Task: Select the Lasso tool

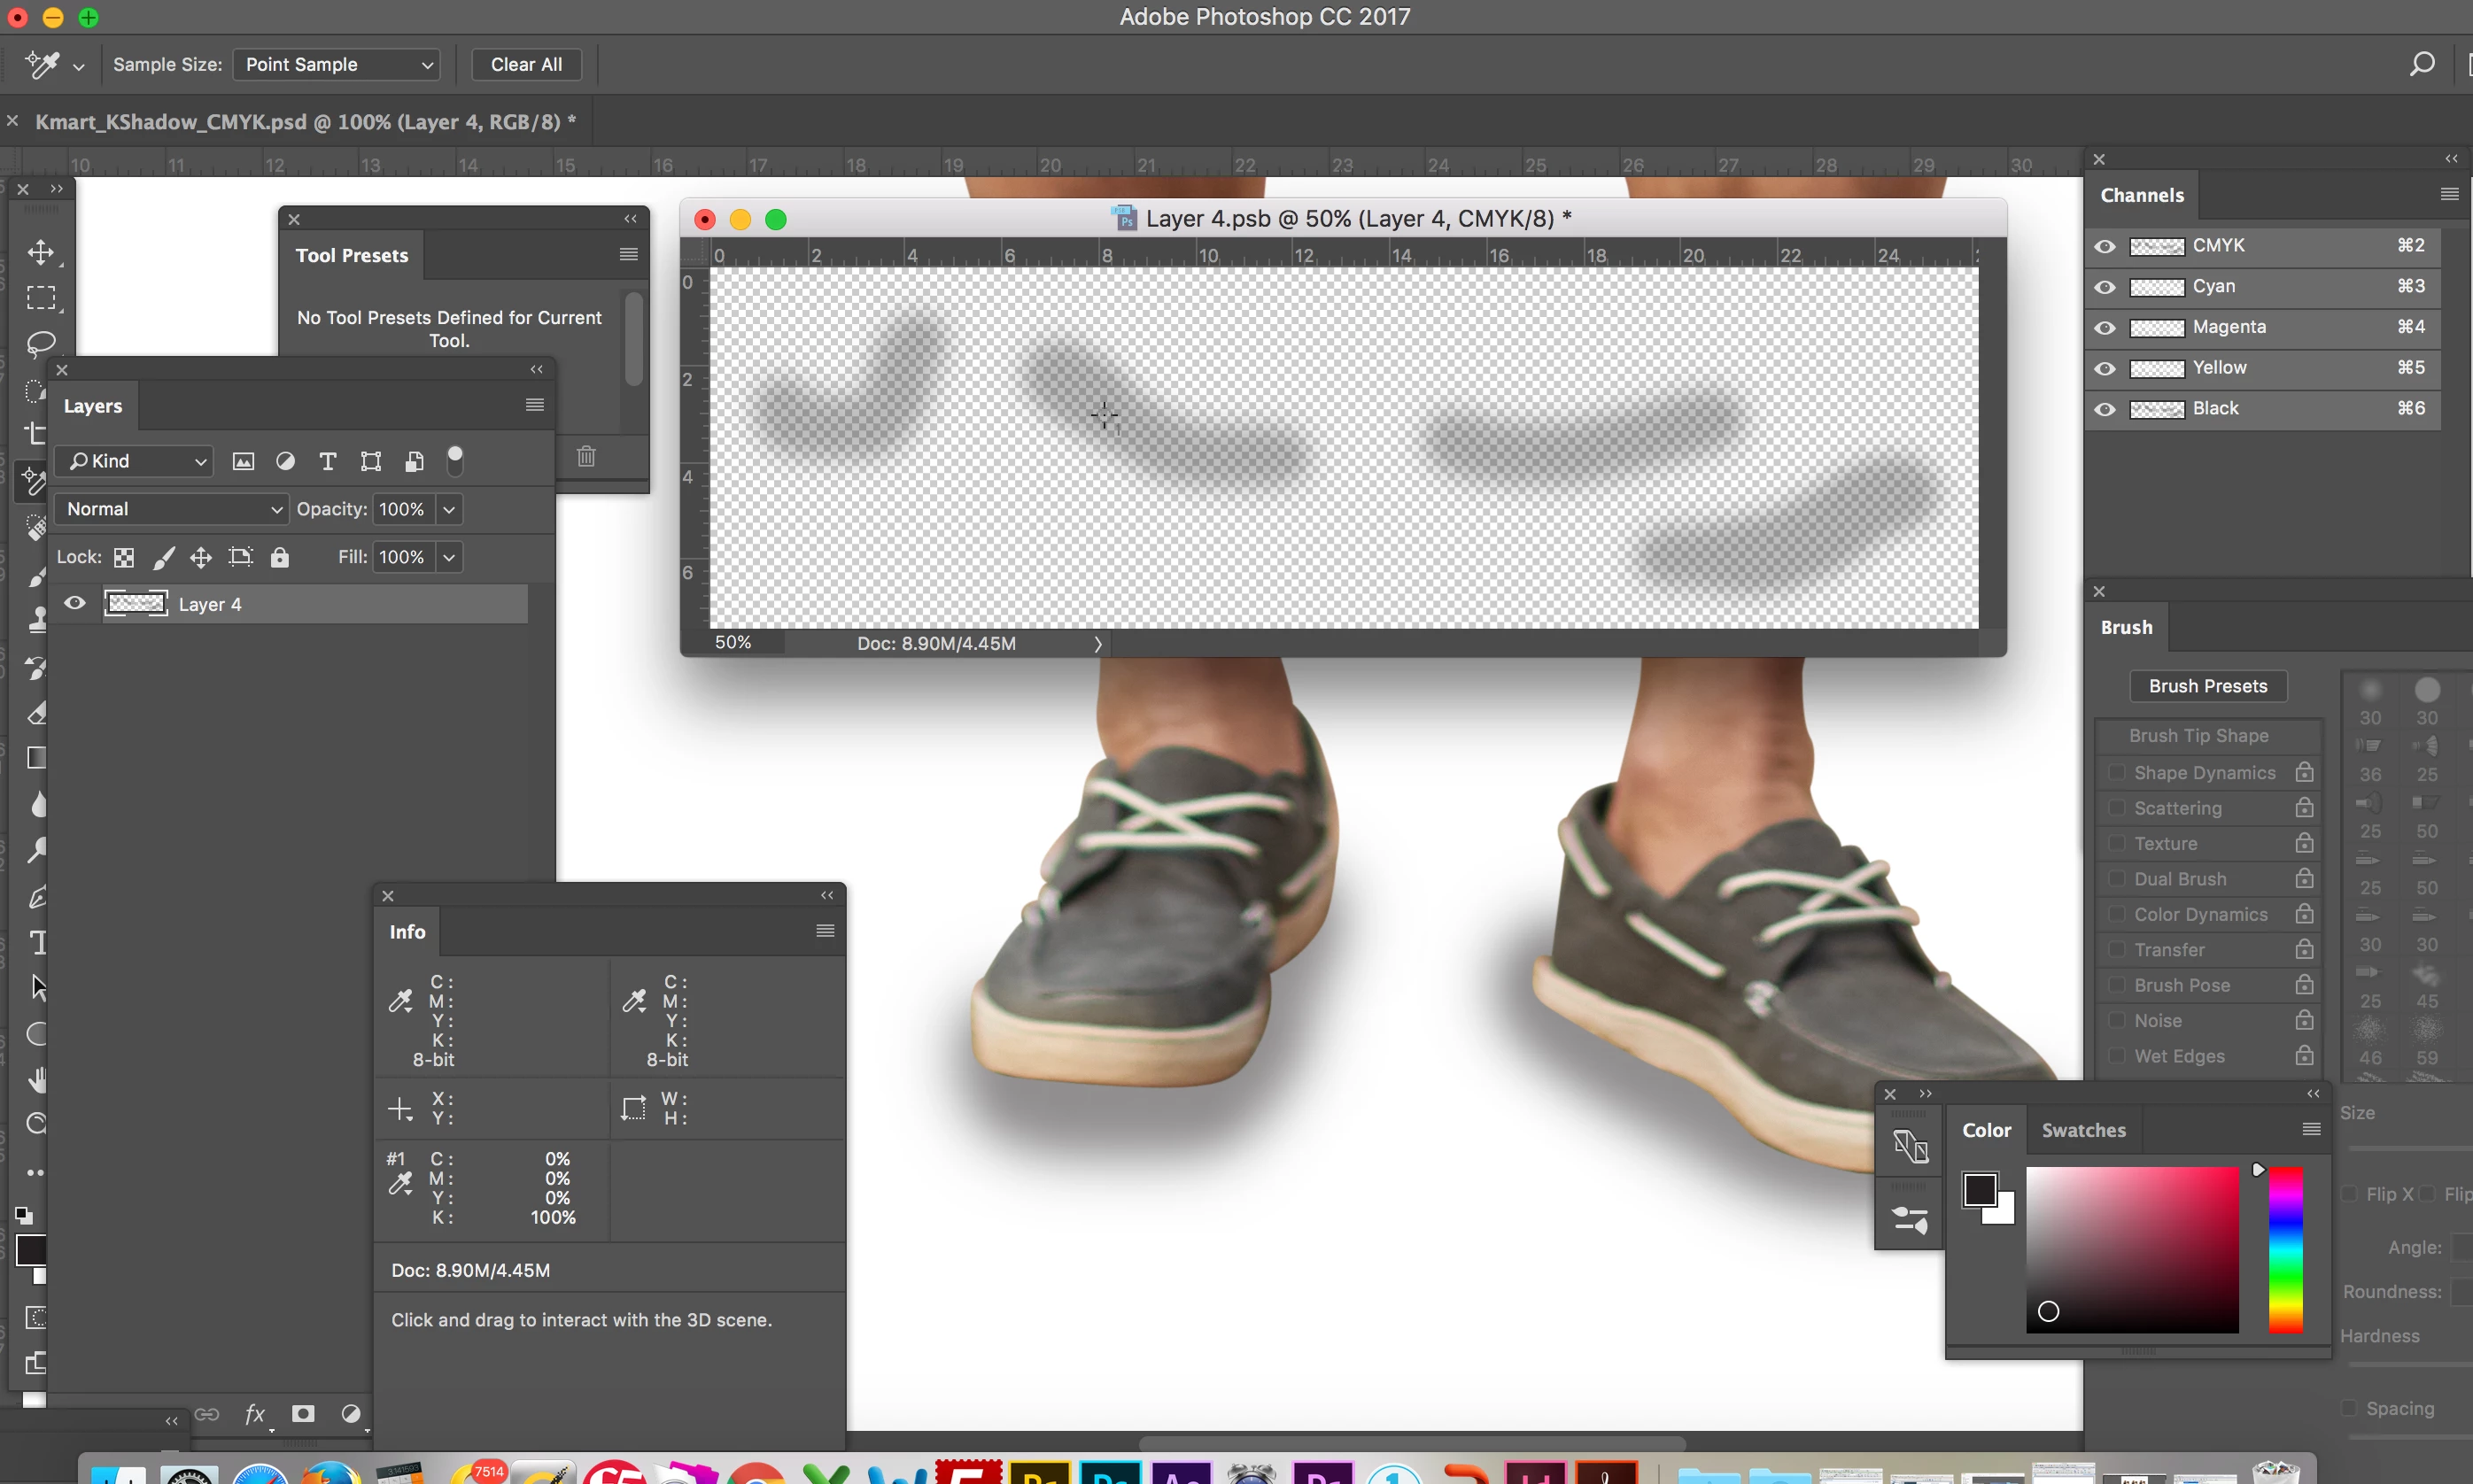Action: [x=41, y=344]
